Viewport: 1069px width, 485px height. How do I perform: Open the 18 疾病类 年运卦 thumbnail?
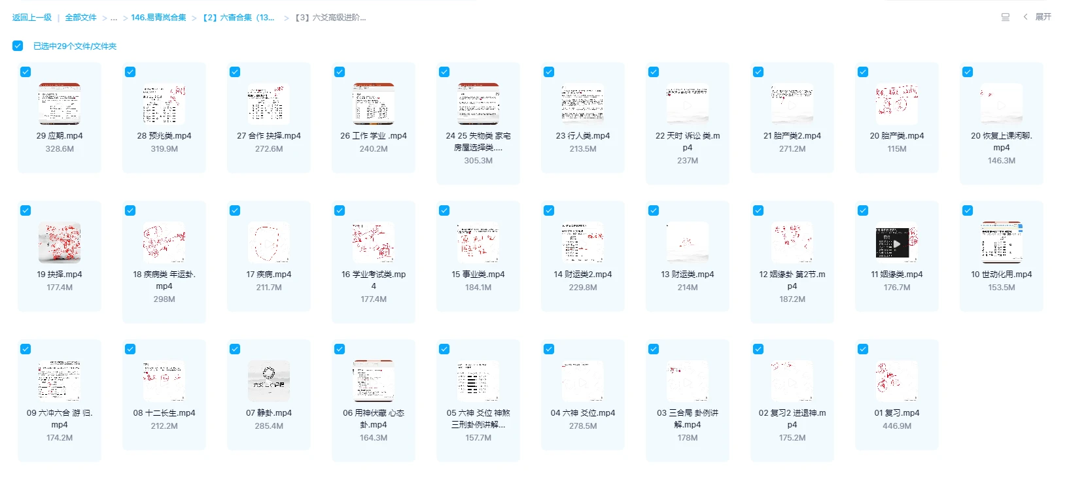[164, 242]
